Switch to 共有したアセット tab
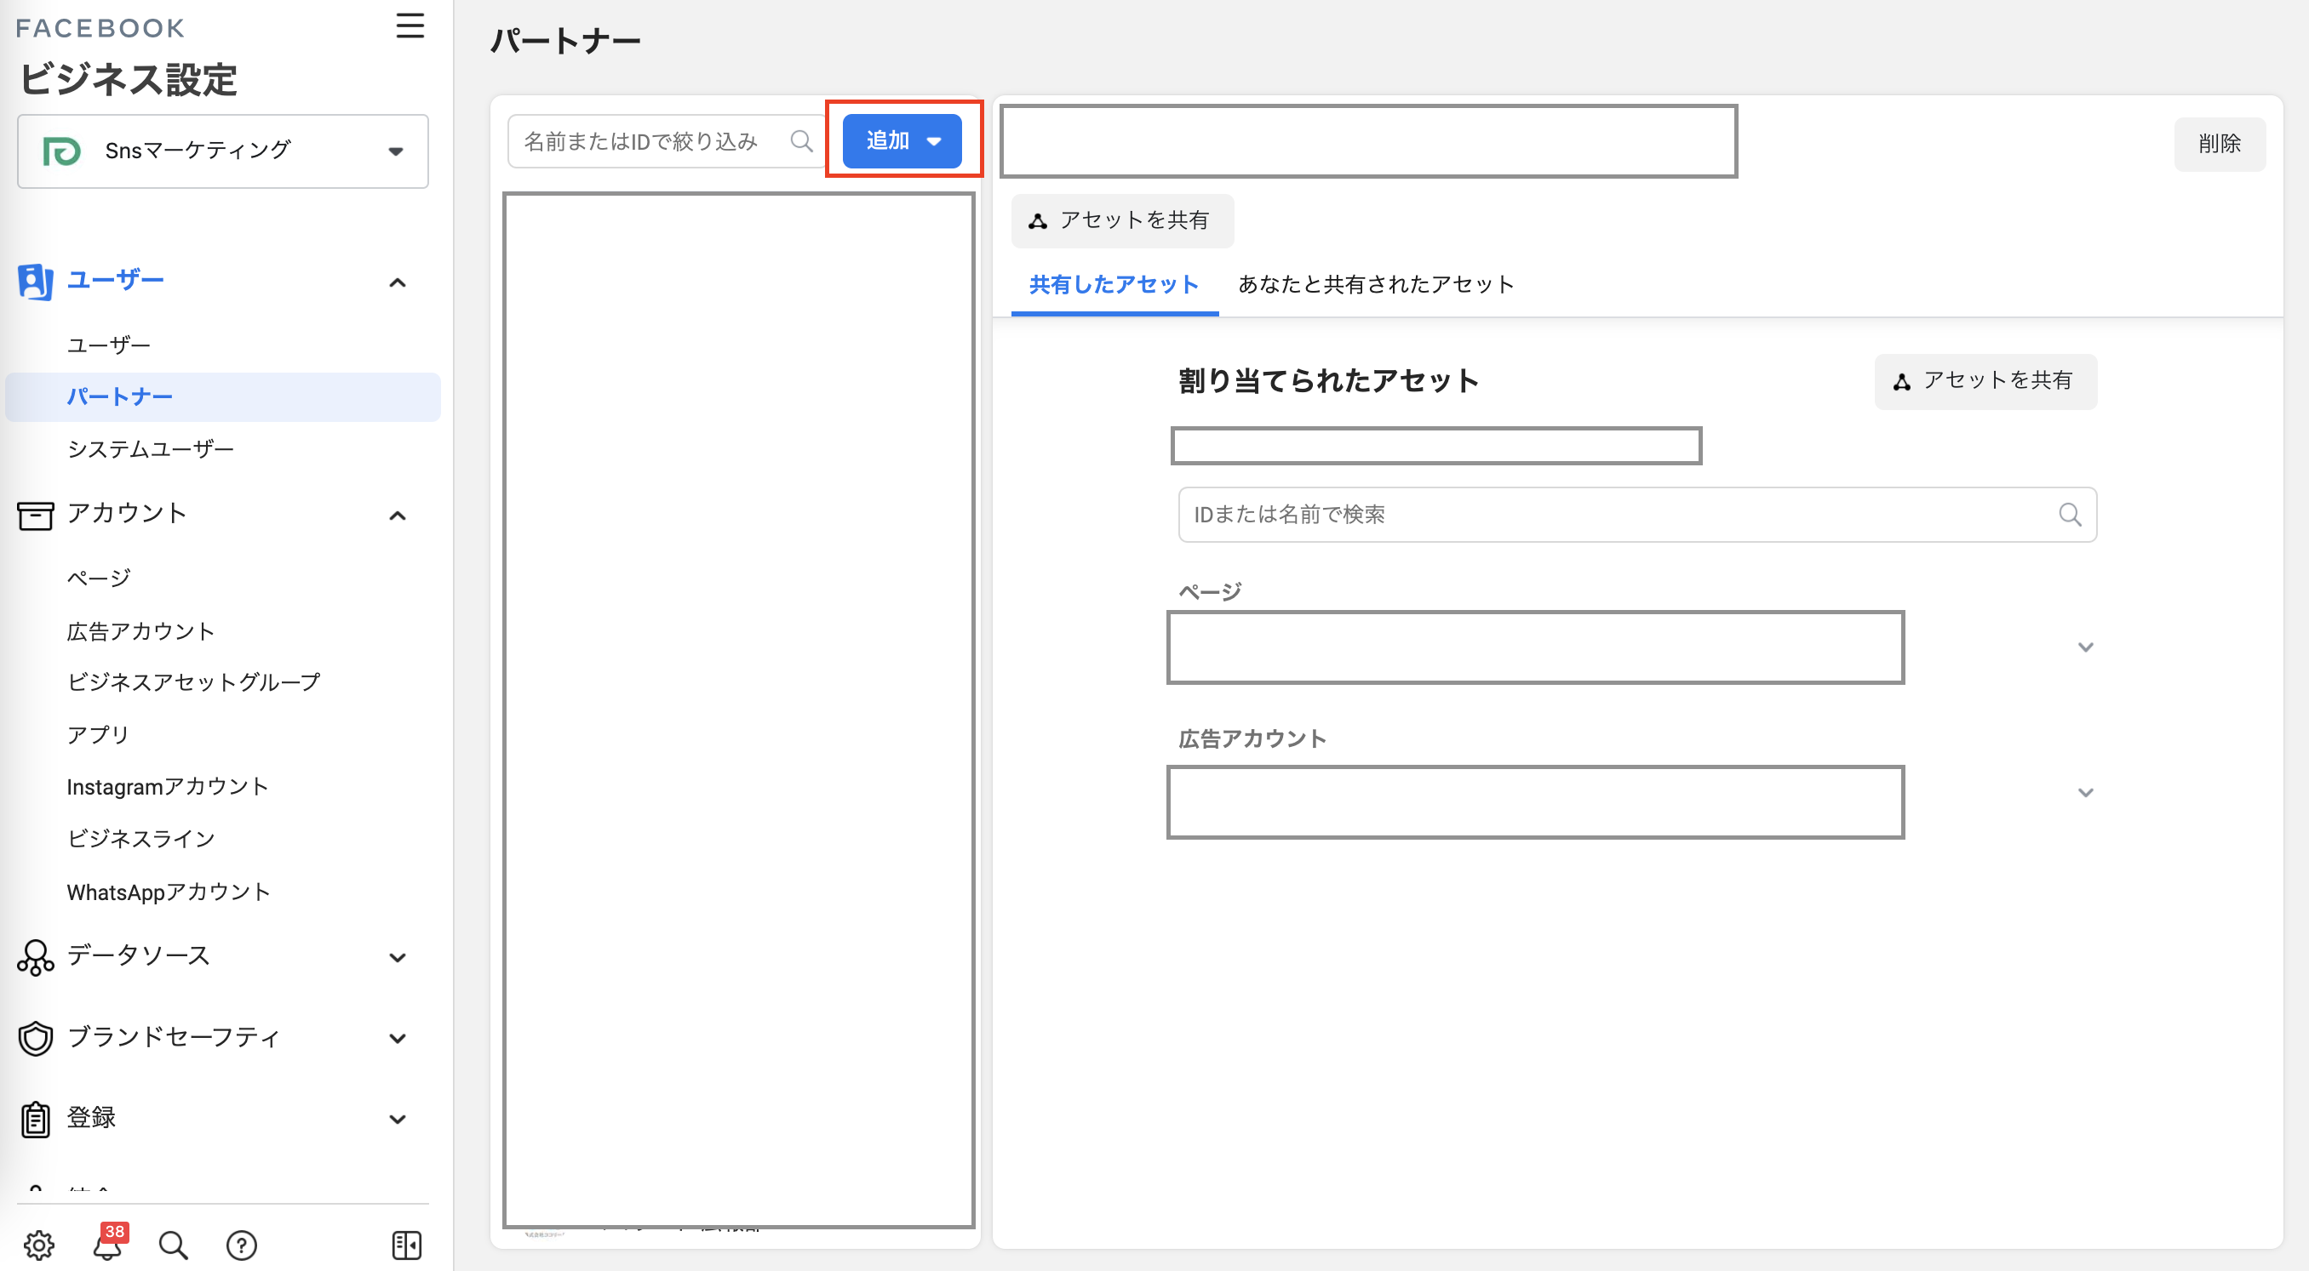2309x1271 pixels. pyautogui.click(x=1114, y=285)
